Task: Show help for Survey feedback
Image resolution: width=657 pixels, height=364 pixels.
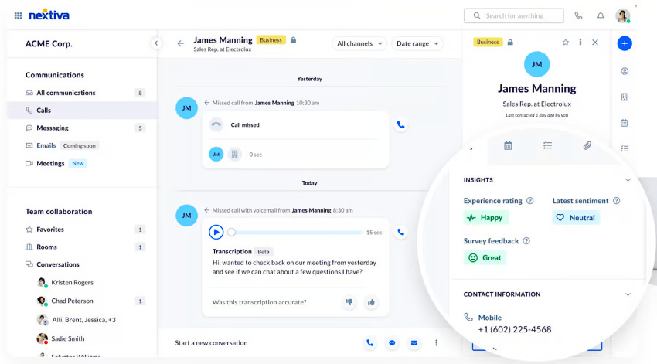Action: (x=526, y=241)
